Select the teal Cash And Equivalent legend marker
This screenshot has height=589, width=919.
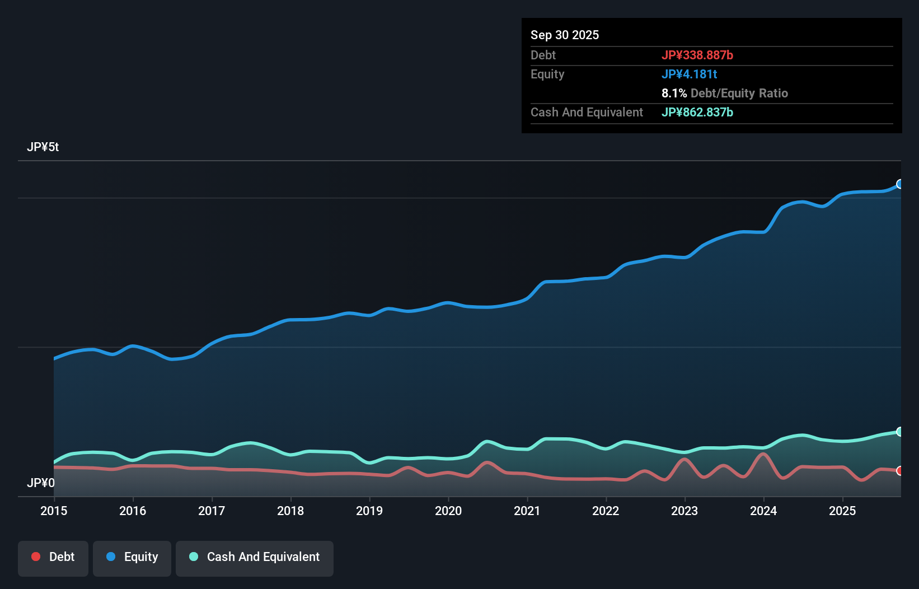(193, 557)
